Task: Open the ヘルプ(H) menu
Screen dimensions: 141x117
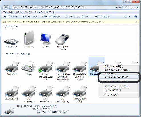Action: coord(49,12)
